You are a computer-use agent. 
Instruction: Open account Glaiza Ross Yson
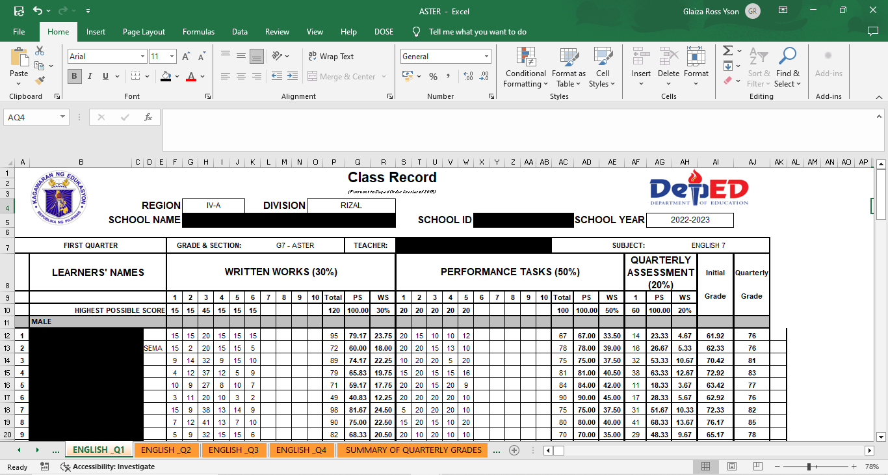click(x=722, y=11)
